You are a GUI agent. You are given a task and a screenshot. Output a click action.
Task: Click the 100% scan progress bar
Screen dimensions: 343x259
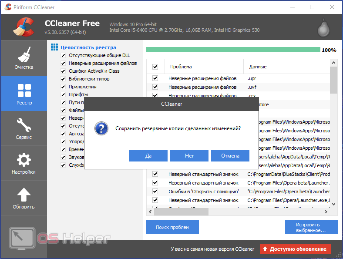[233, 50]
